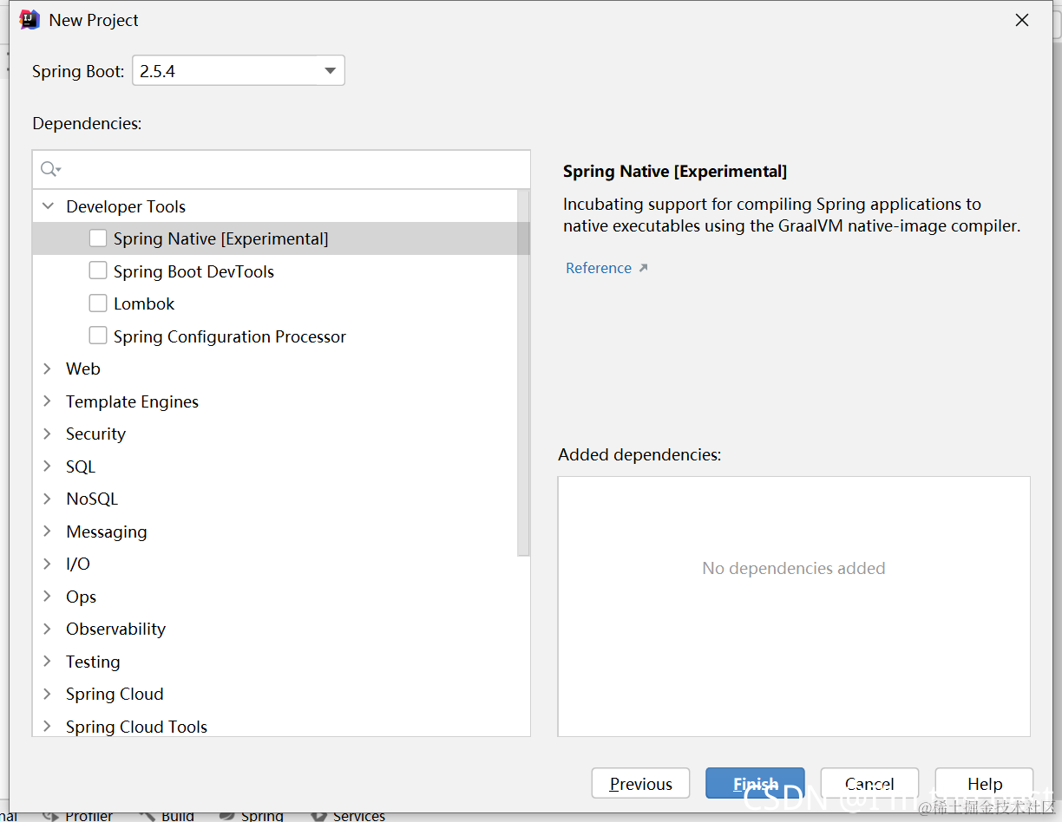Viewport: 1062px width, 822px height.
Task: Expand the Testing category
Action: (x=48, y=662)
